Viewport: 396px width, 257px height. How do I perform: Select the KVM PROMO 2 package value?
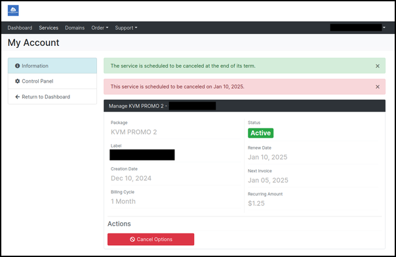tap(134, 132)
